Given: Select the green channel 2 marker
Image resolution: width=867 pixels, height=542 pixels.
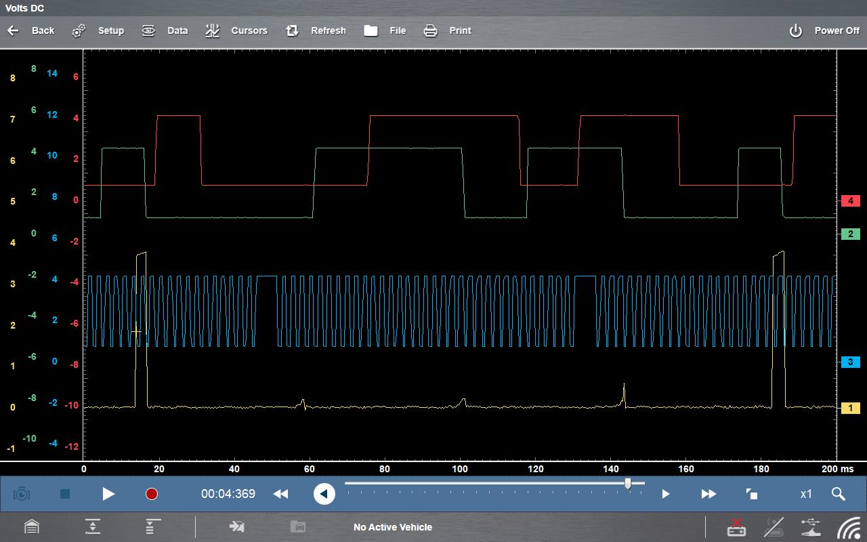Looking at the screenshot, I should tap(850, 234).
